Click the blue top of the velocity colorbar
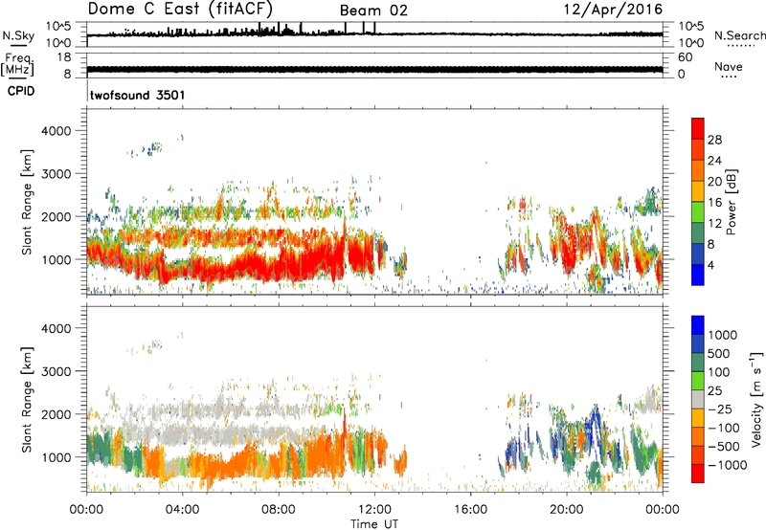The height and width of the screenshot is (530, 766). tap(698, 325)
